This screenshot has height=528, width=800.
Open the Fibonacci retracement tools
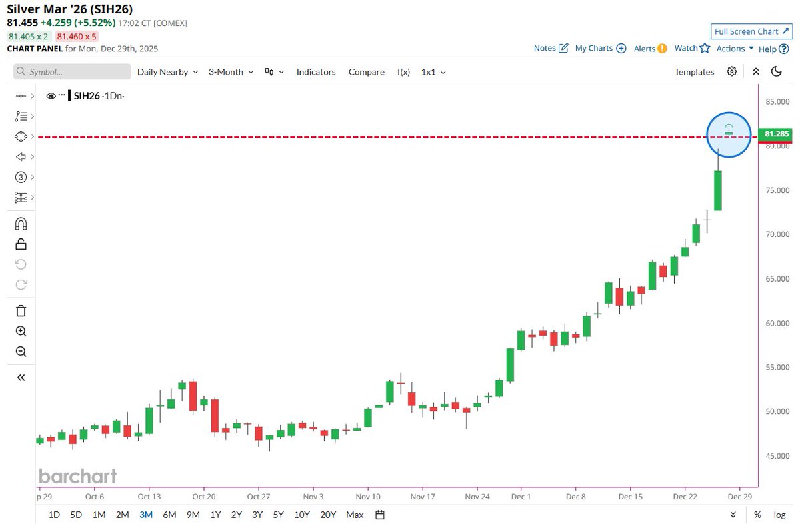pyautogui.click(x=21, y=116)
